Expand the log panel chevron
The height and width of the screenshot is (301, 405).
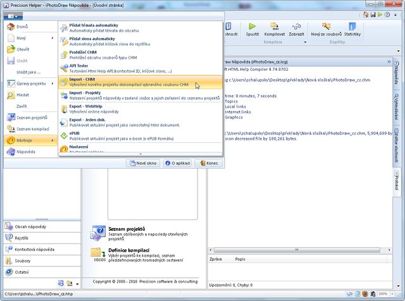(389, 62)
